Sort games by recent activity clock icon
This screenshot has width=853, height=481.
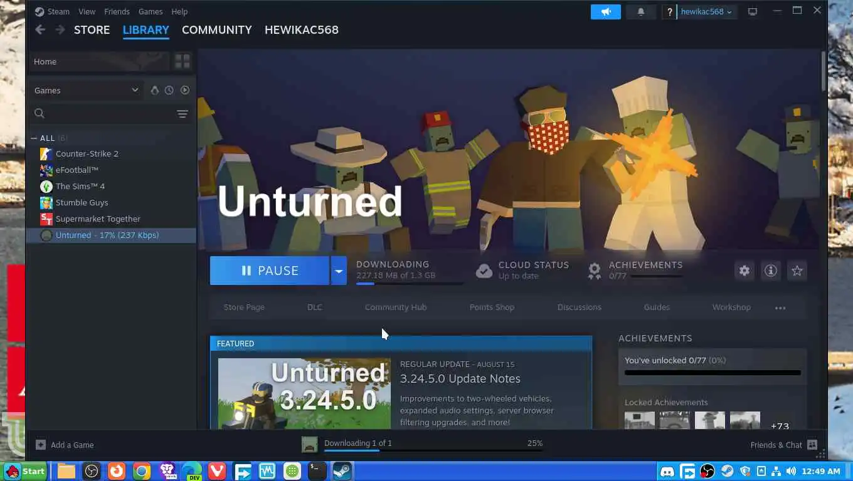point(169,90)
